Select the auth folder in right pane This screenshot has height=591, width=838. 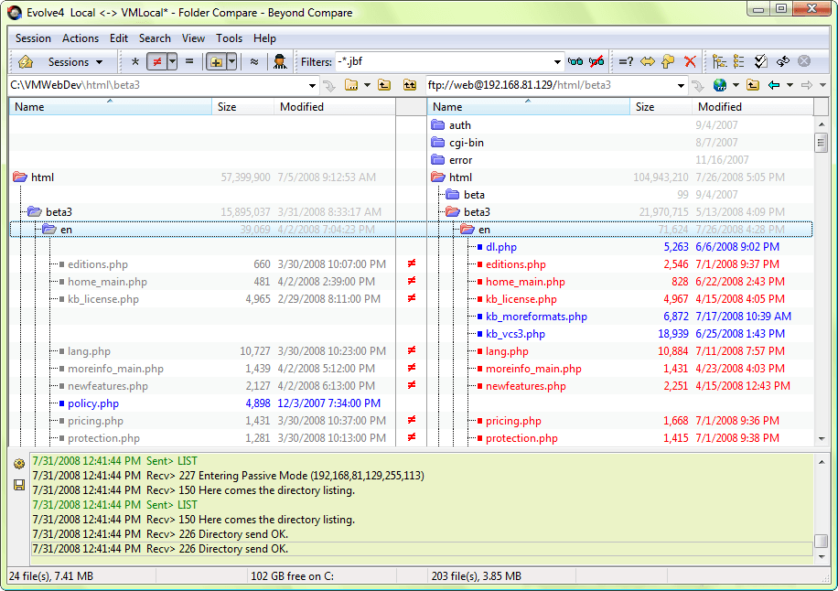(x=459, y=125)
